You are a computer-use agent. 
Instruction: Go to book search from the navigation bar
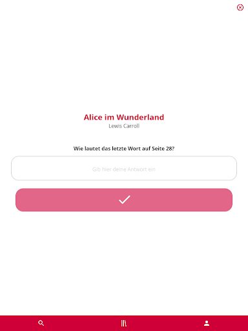41,323
